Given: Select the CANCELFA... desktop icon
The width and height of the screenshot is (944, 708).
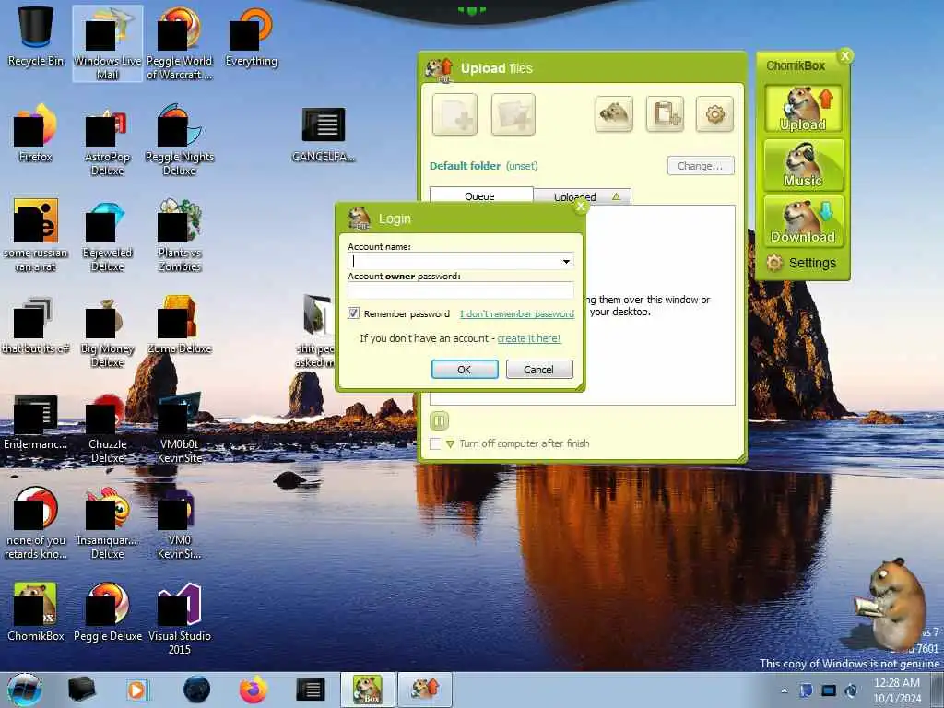Looking at the screenshot, I should point(324,133).
